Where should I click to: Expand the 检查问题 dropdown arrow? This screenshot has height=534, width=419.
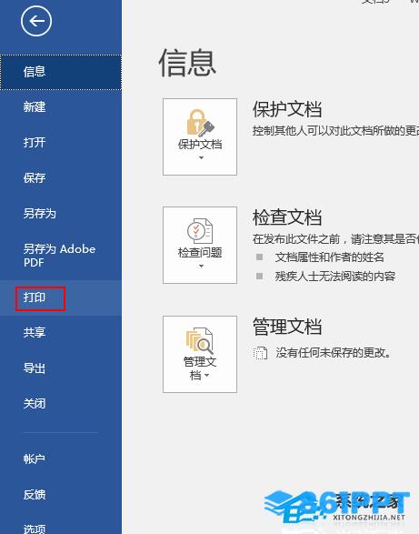[201, 266]
